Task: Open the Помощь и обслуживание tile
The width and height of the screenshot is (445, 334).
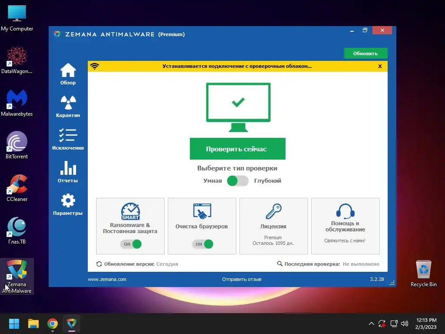Action: pos(345,226)
